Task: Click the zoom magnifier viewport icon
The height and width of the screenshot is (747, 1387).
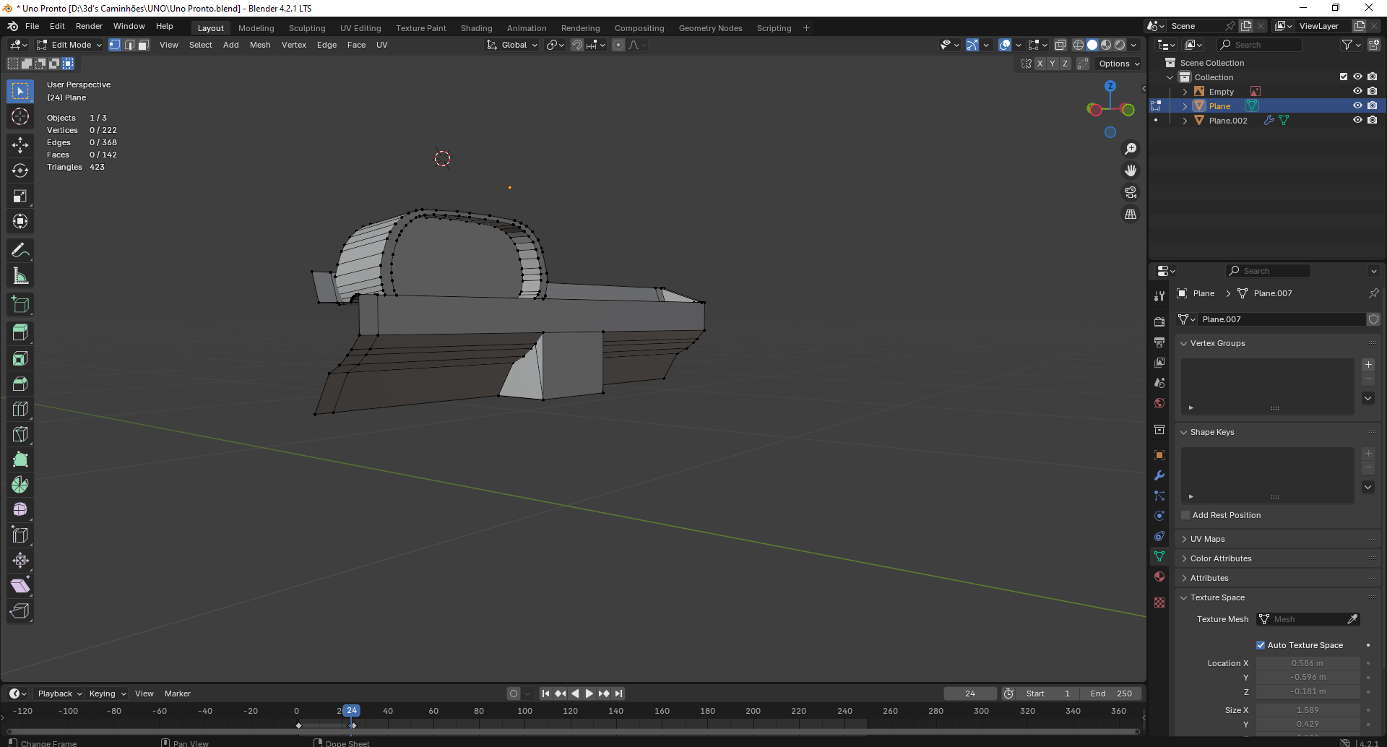Action: [1131, 149]
